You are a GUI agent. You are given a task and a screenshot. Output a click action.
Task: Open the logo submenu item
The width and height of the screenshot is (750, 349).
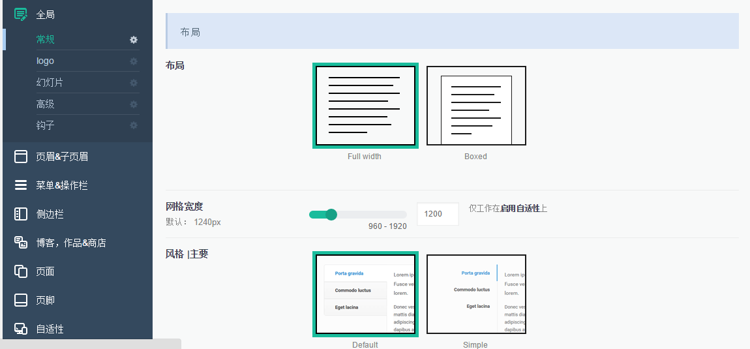pos(46,61)
